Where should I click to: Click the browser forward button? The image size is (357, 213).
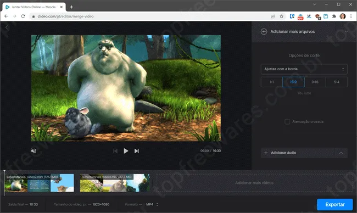(x=15, y=16)
